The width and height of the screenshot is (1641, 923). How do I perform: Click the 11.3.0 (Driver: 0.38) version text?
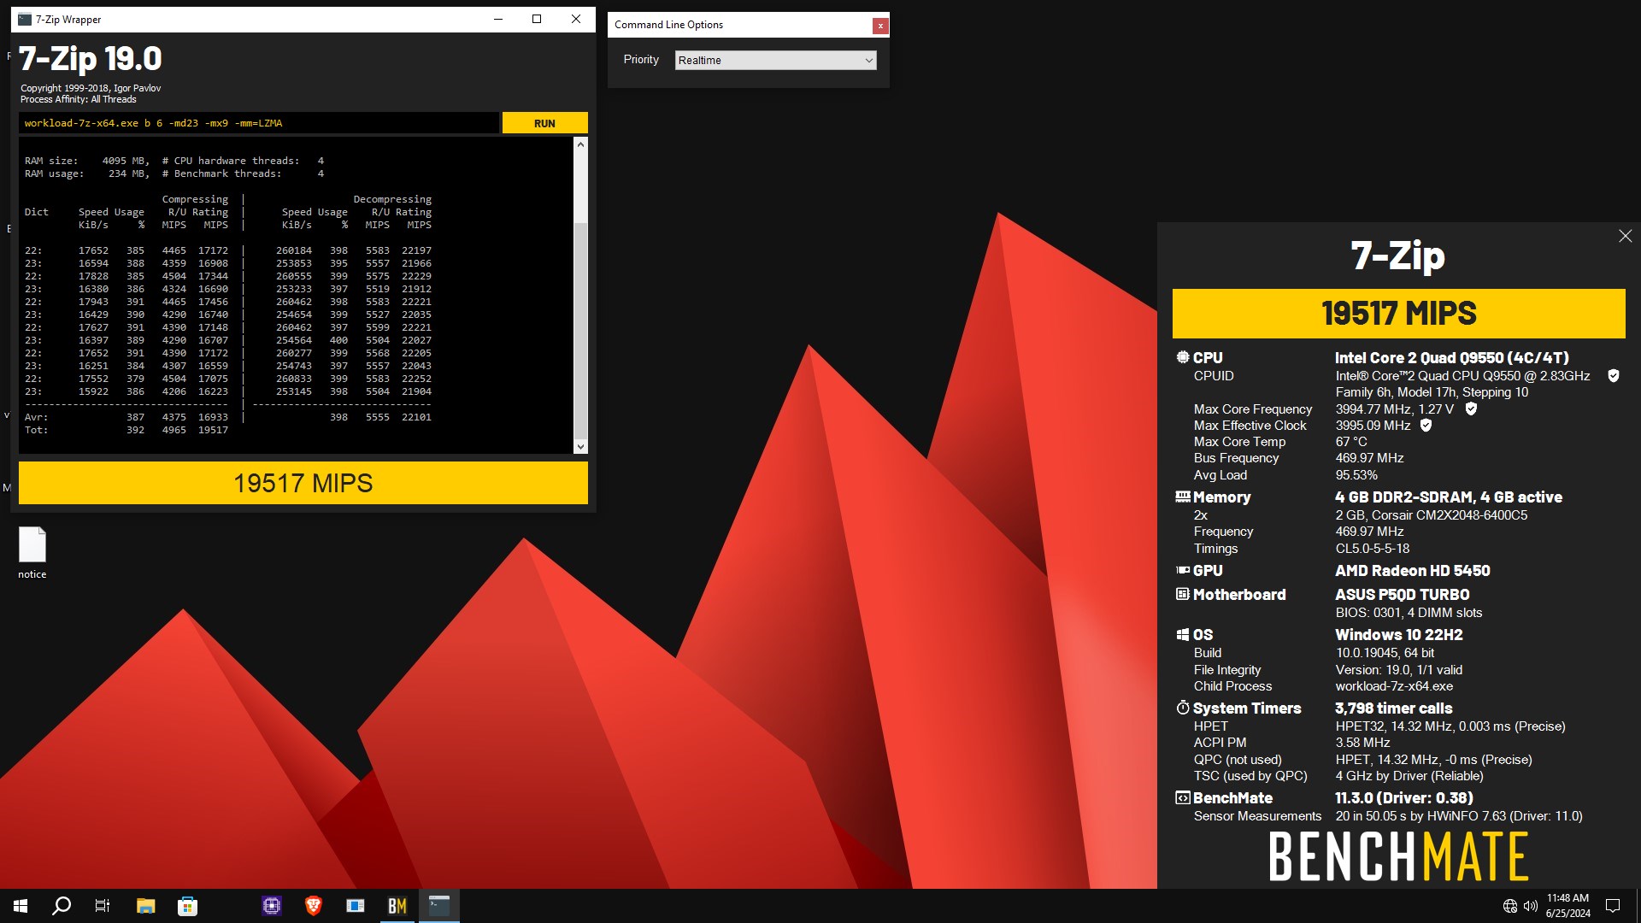1404,797
